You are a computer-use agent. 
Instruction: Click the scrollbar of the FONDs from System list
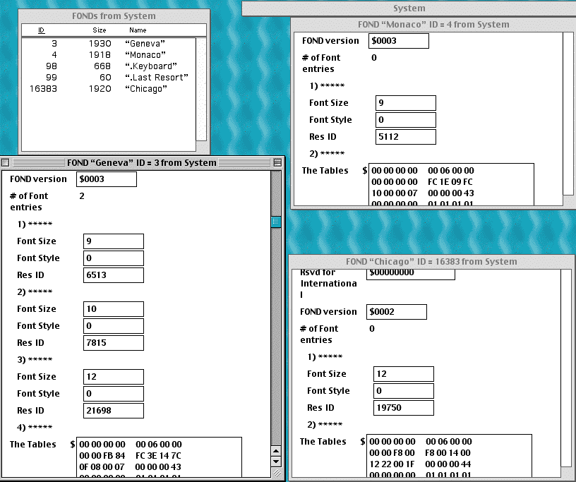(x=201, y=89)
